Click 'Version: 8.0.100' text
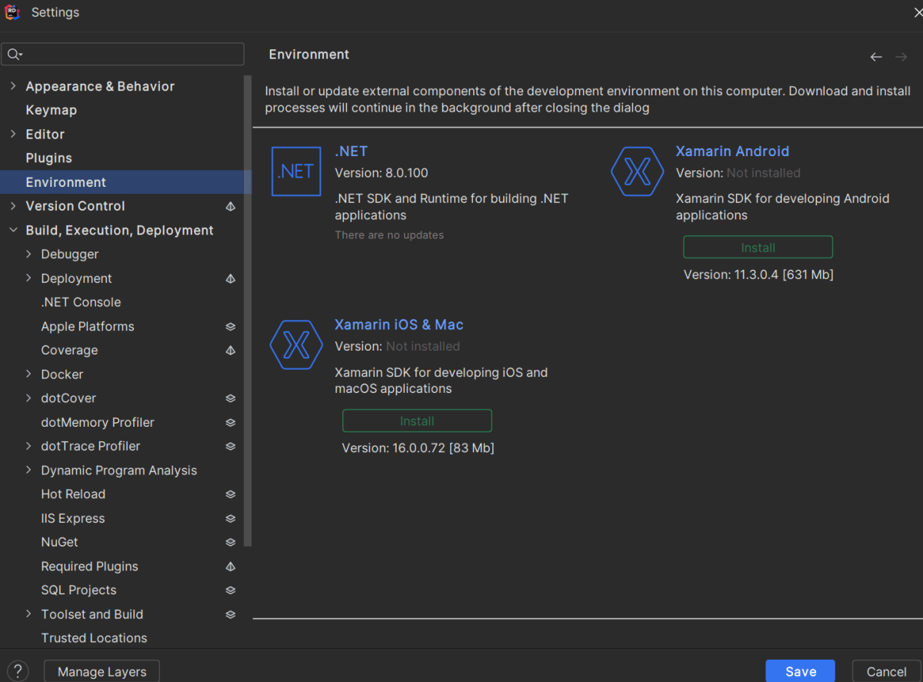The width and height of the screenshot is (923, 682). (382, 173)
